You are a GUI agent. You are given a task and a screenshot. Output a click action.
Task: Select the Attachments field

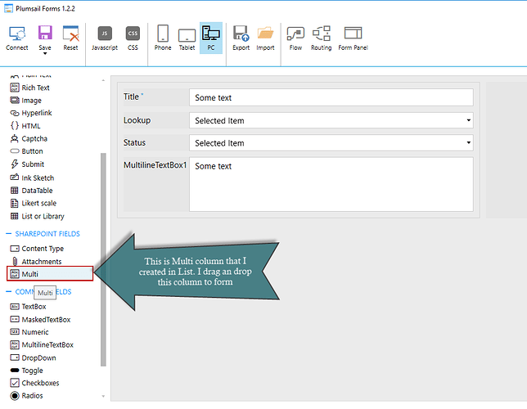tap(36, 262)
